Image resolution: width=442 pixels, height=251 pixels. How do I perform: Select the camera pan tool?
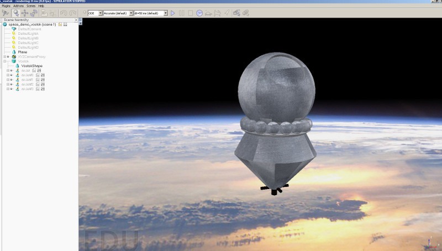pos(6,13)
